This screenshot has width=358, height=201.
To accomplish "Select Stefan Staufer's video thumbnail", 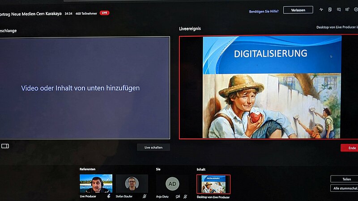I will (132, 184).
